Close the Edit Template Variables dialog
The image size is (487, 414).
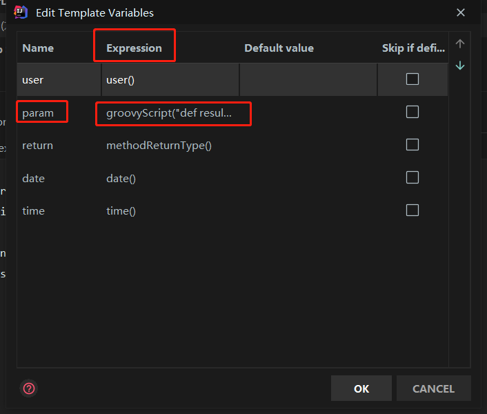pos(461,12)
